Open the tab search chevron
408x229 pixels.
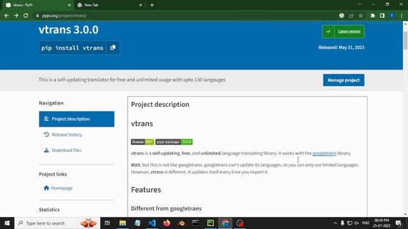click(x=360, y=4)
